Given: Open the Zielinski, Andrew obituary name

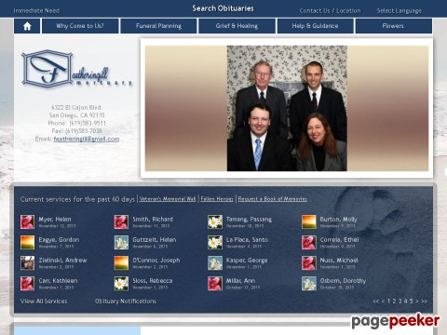Looking at the screenshot, I should coord(62,261).
